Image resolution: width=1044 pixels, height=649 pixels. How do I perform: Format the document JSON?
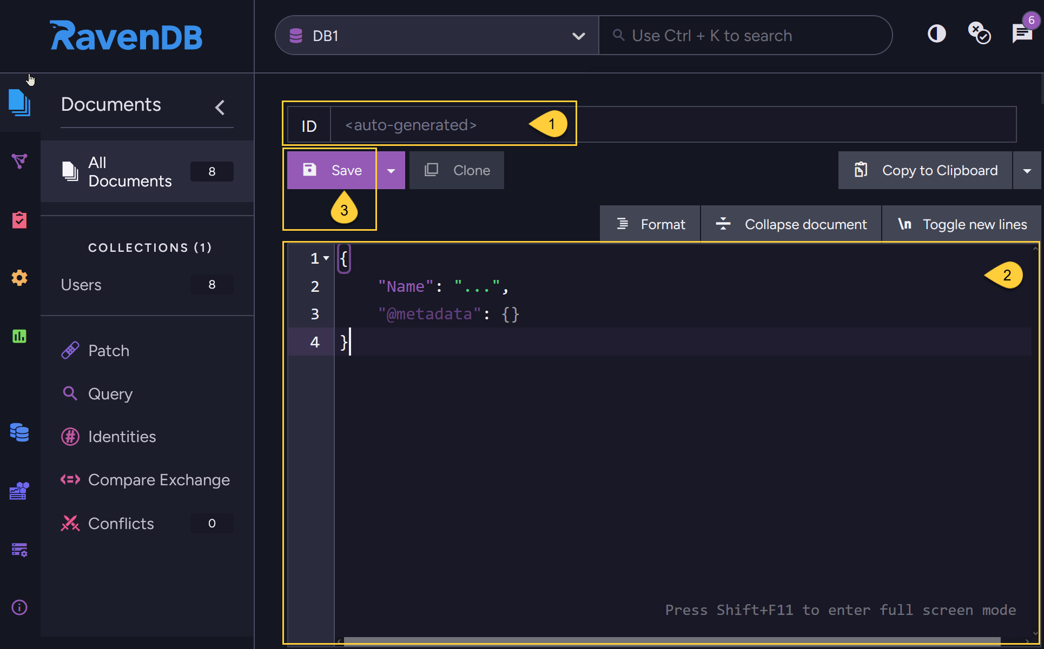click(650, 224)
